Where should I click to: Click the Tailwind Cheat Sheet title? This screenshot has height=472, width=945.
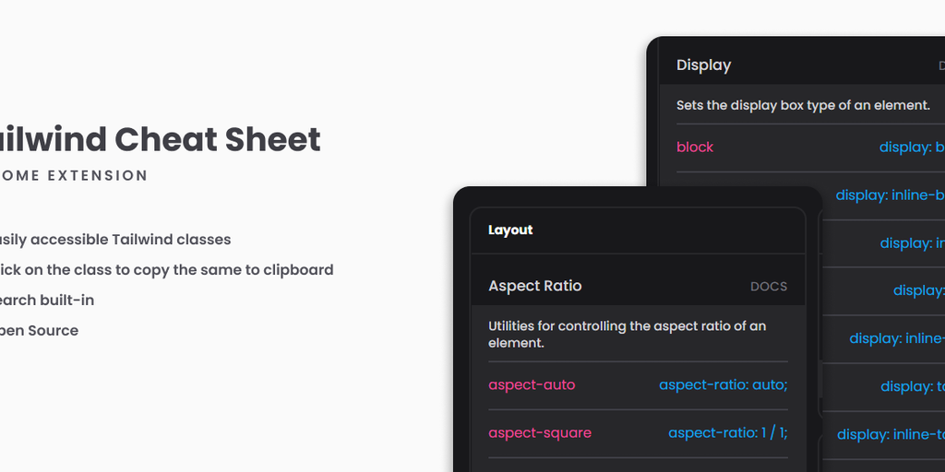(161, 140)
